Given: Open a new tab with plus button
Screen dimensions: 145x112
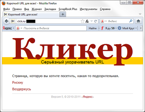Looking at the screenshot, I should coord(63,14).
